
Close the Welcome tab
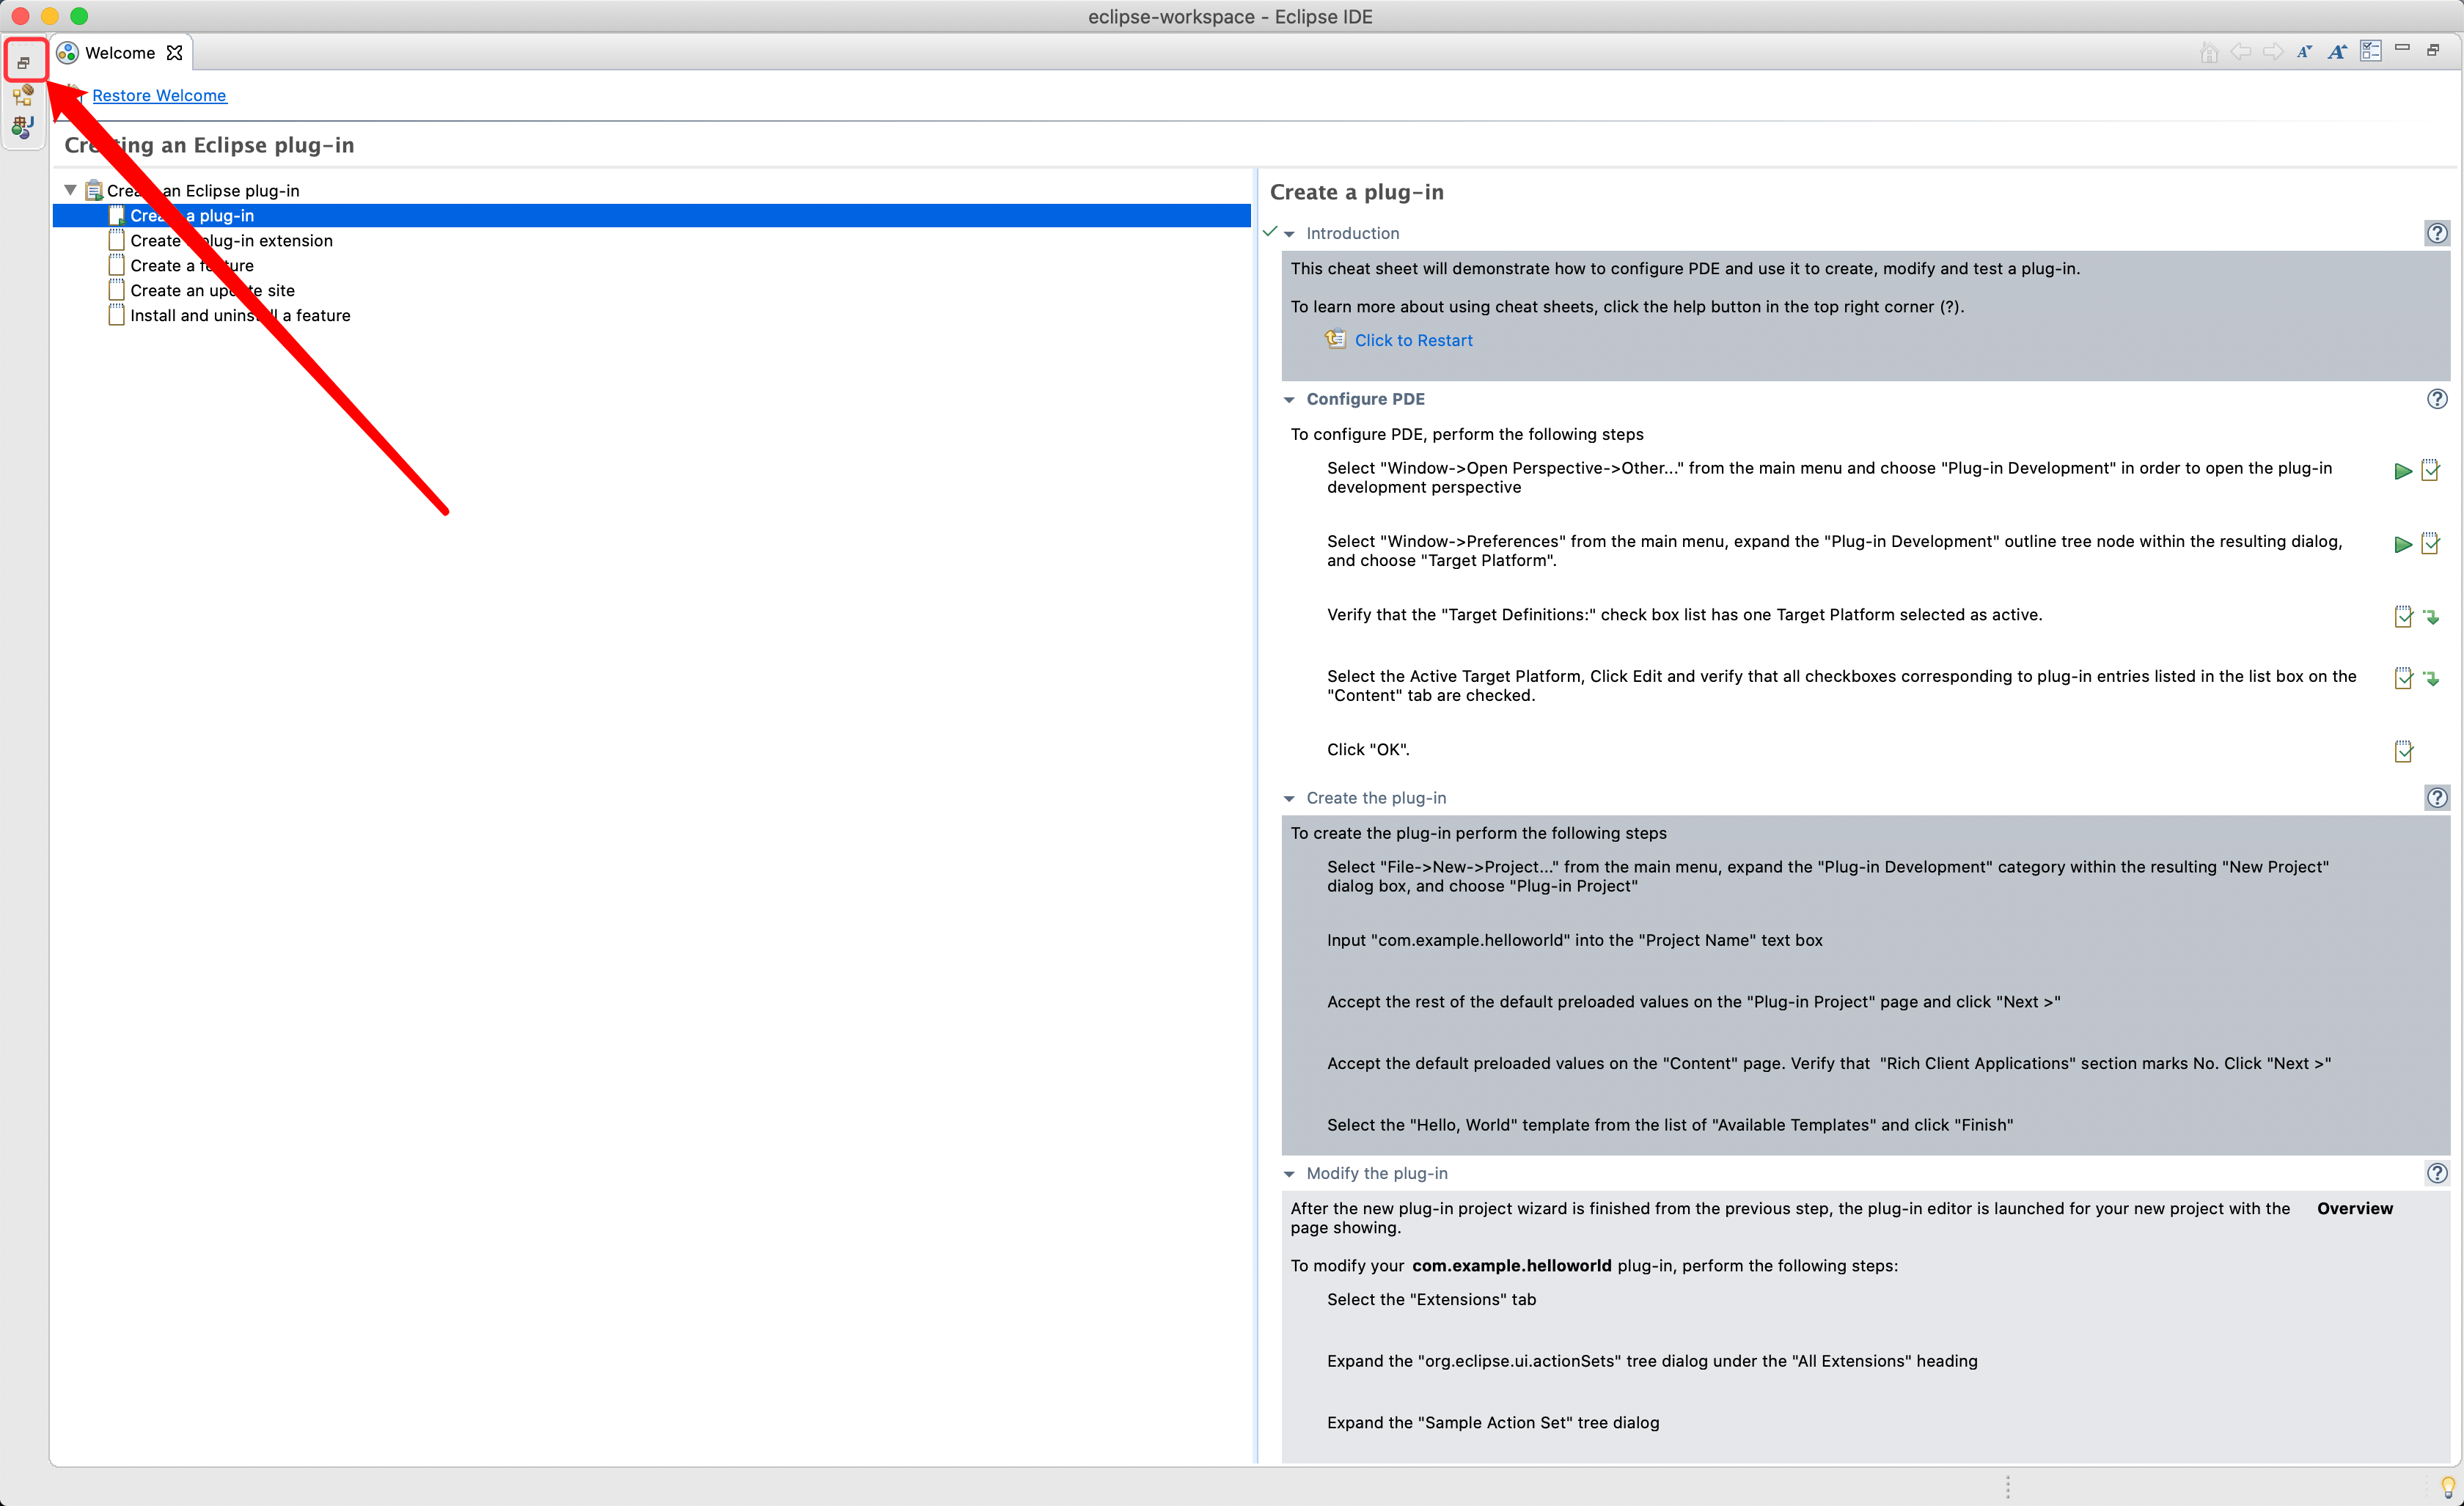[x=174, y=53]
